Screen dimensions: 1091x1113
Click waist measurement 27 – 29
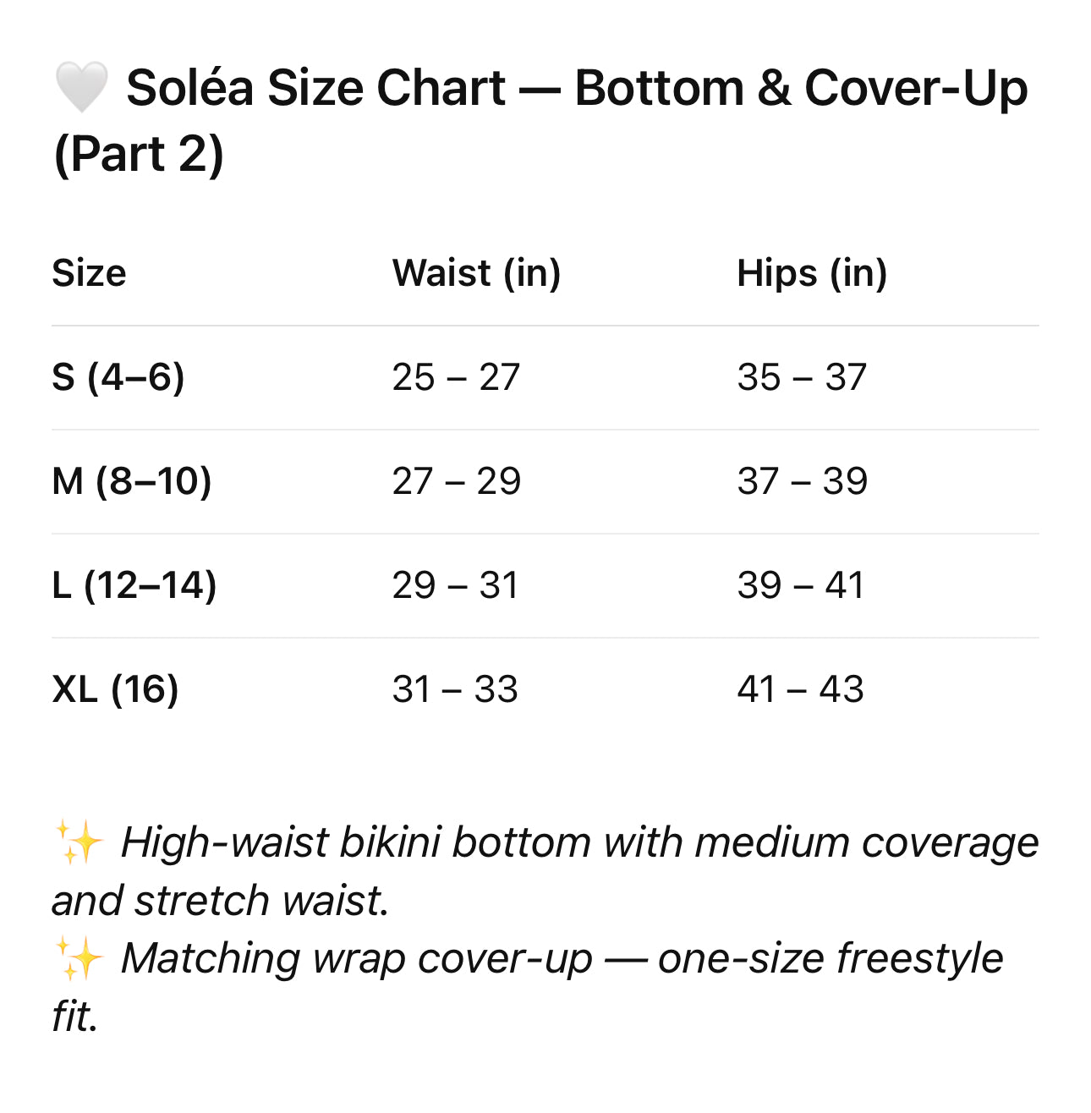456,481
